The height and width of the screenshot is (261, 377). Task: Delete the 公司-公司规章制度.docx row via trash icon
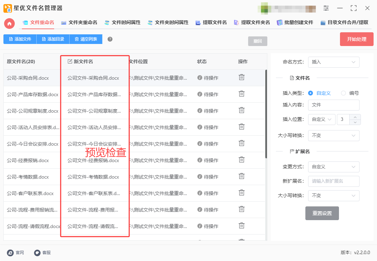(x=241, y=110)
